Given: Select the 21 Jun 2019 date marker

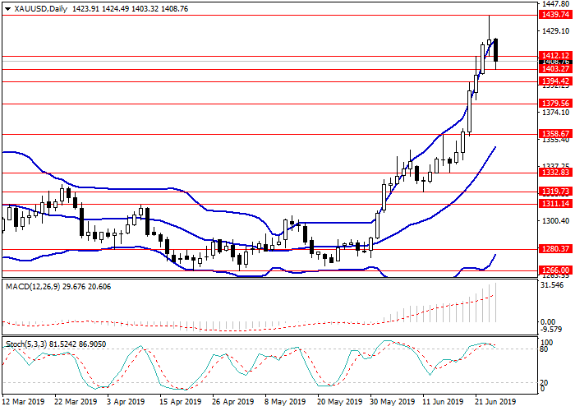Looking at the screenshot, I should [x=495, y=404].
